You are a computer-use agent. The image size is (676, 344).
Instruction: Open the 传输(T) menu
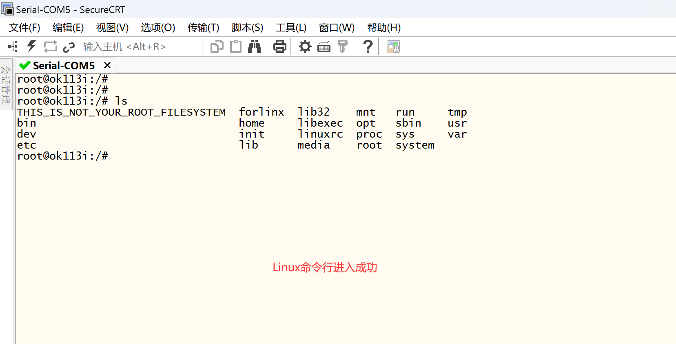204,28
